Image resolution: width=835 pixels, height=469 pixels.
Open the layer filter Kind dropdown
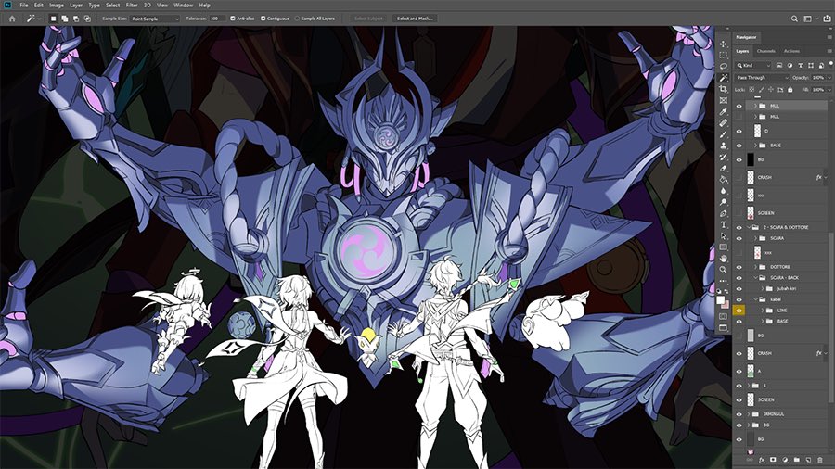[753, 66]
